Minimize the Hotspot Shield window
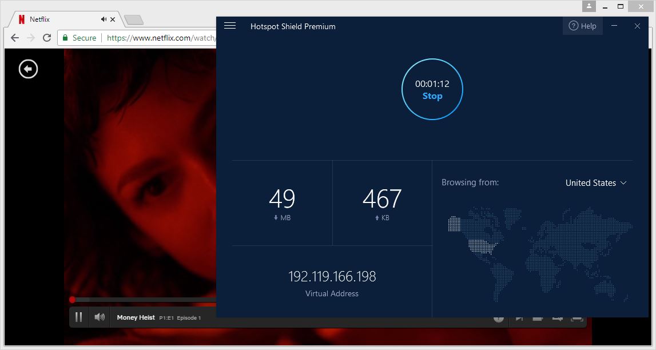The height and width of the screenshot is (350, 656). 614,26
